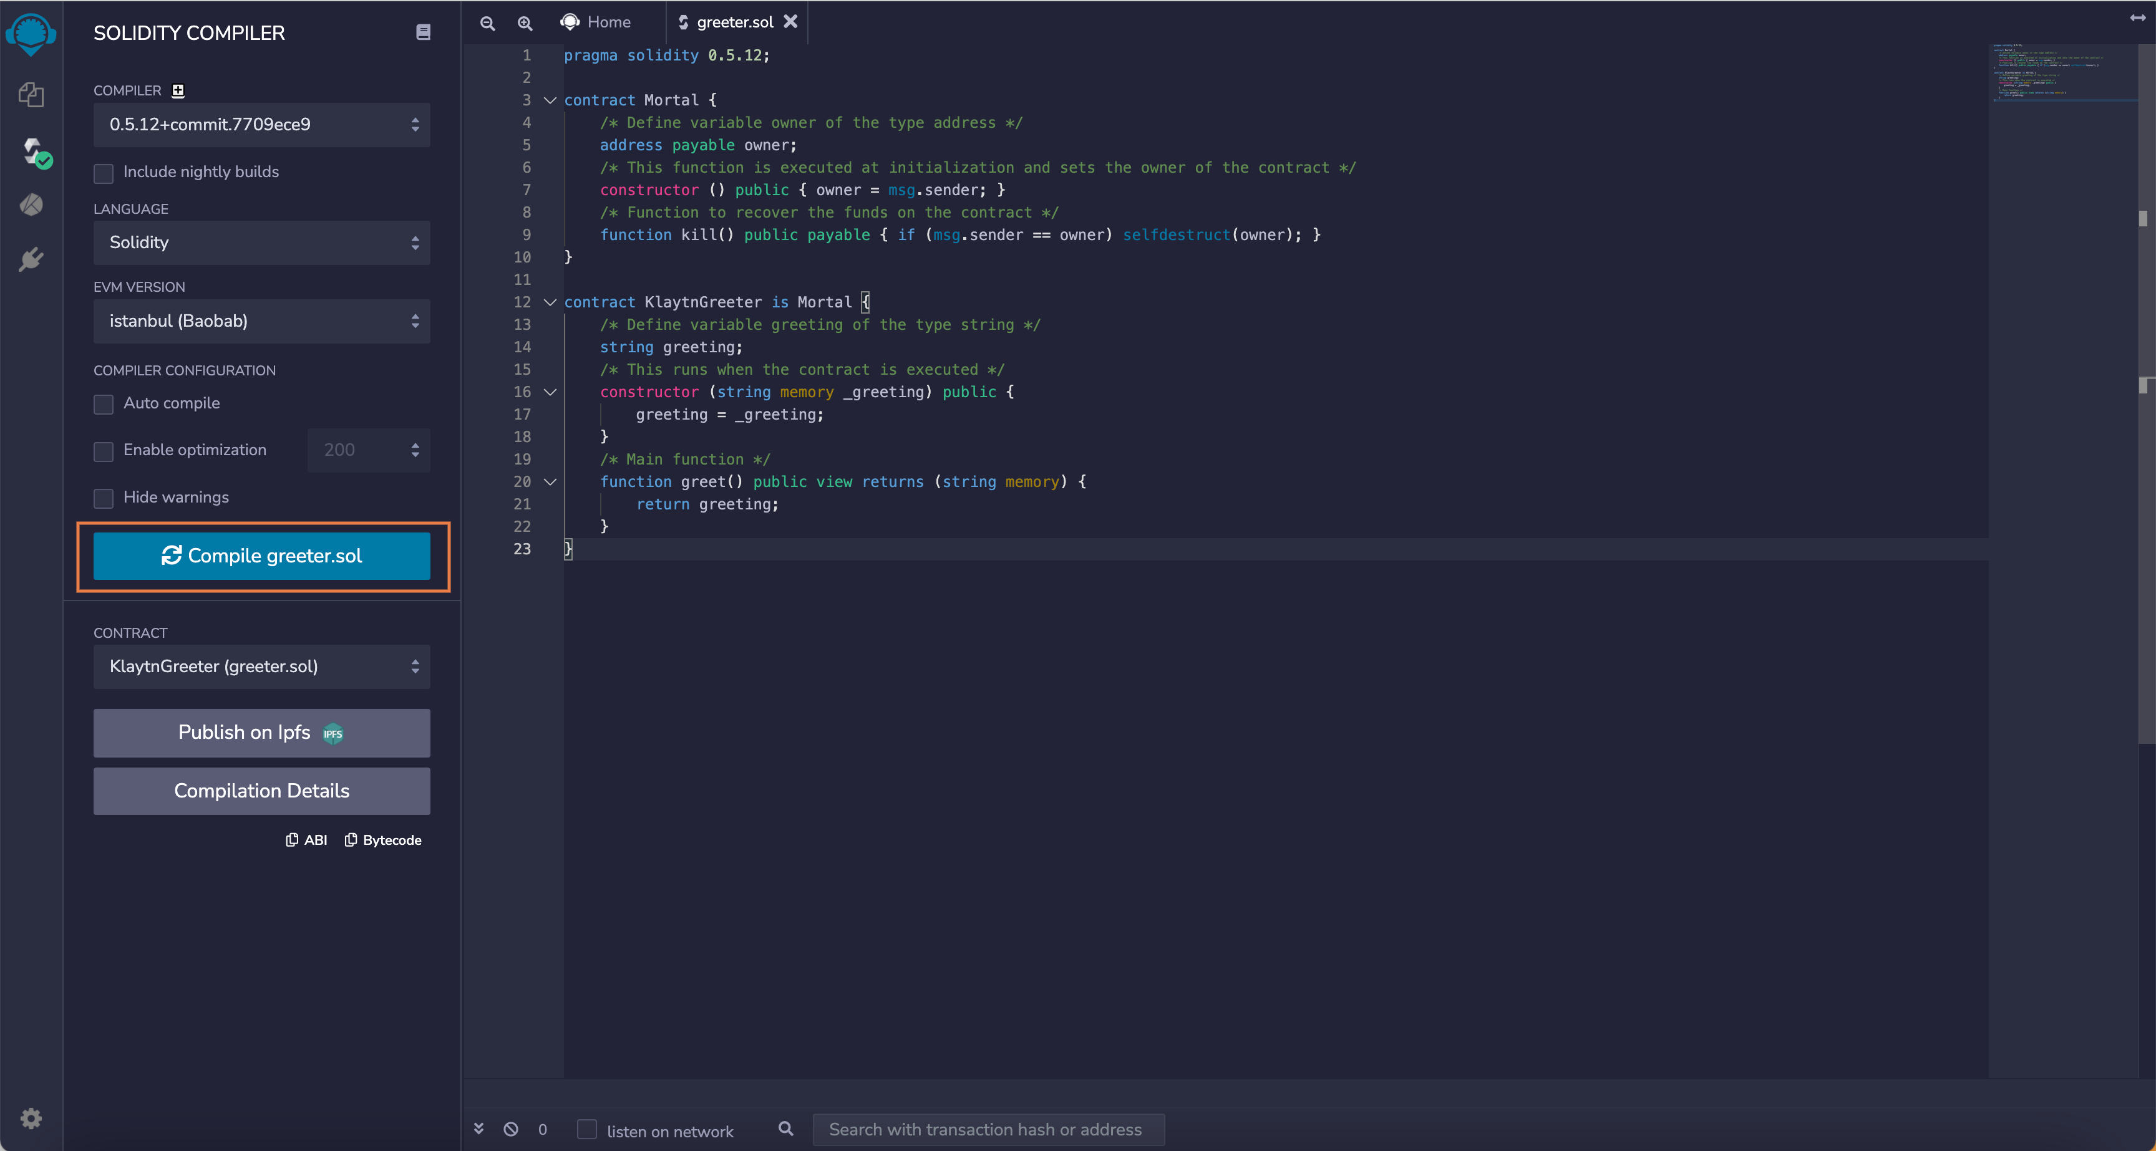
Task: Select the greeter.sol editor tab
Action: (x=733, y=22)
